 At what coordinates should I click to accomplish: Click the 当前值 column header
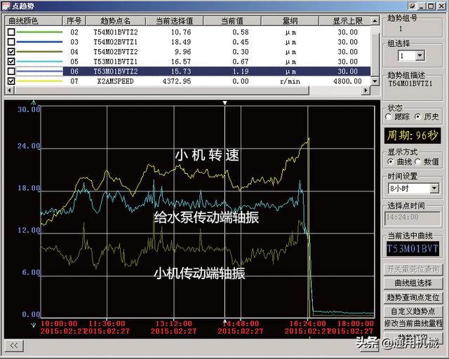(x=234, y=21)
